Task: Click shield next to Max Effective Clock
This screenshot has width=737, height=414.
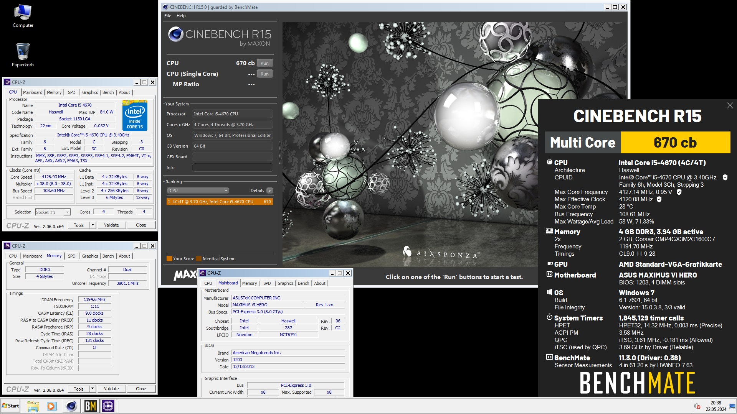Action: coord(659,199)
